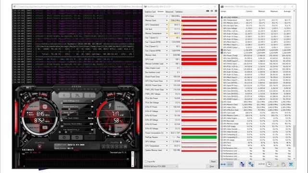Click the Close button in GPU-Z
Image resolution: width=308 pixels, height=173 pixels.
click(212, 166)
